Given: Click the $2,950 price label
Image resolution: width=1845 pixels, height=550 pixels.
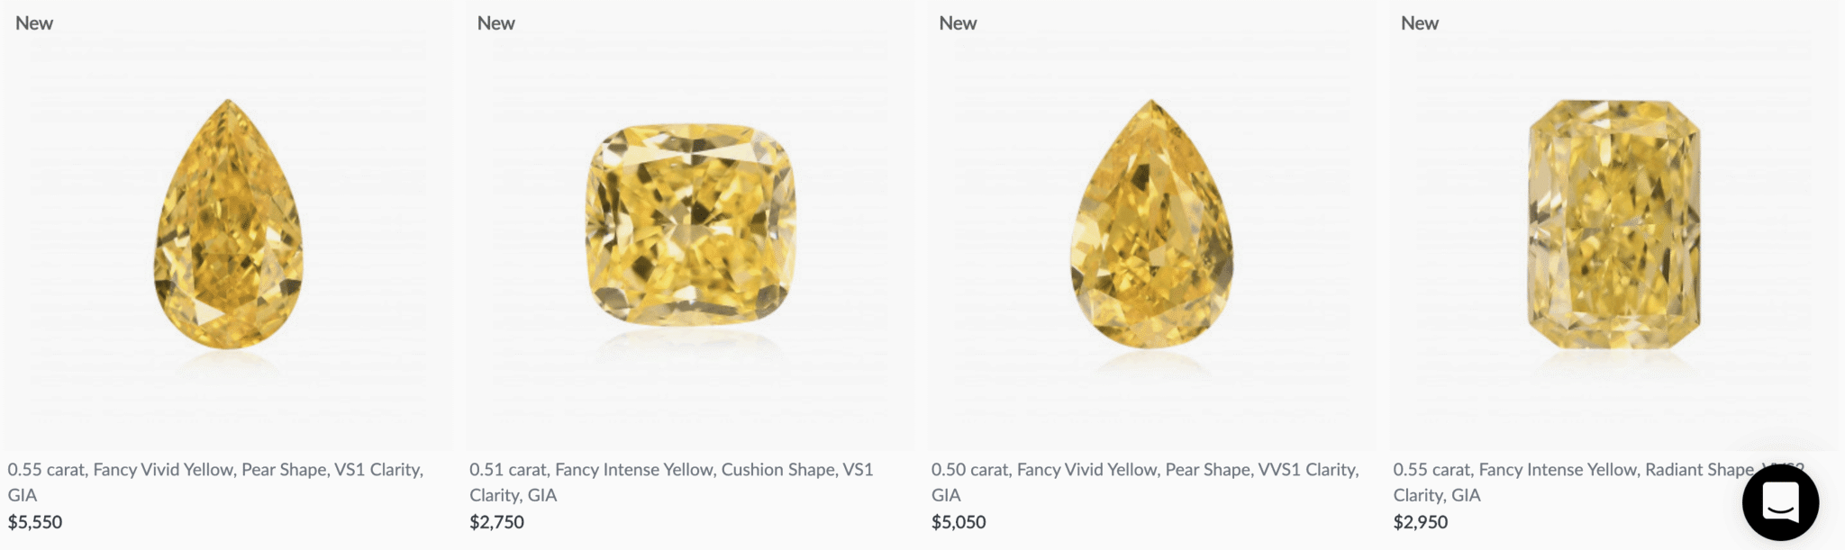Looking at the screenshot, I should [x=1420, y=521].
